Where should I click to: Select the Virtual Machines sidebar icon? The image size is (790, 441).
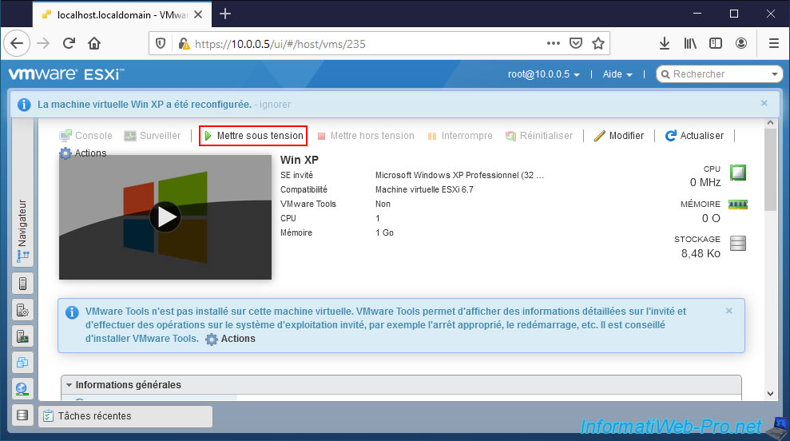pos(22,310)
